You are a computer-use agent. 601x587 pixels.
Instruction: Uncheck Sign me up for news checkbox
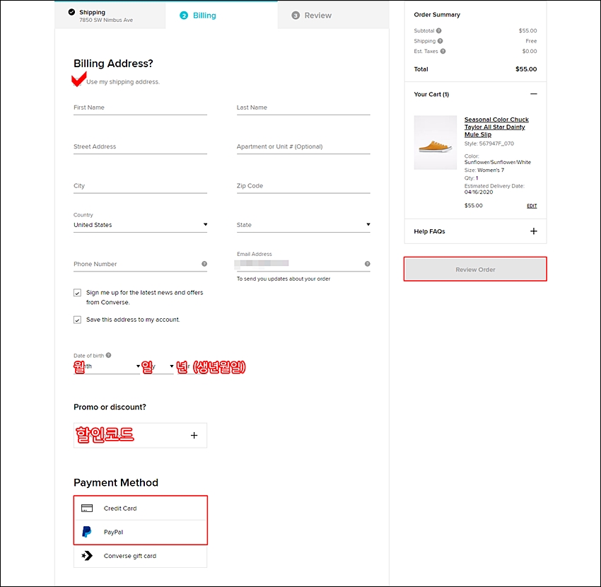78,293
